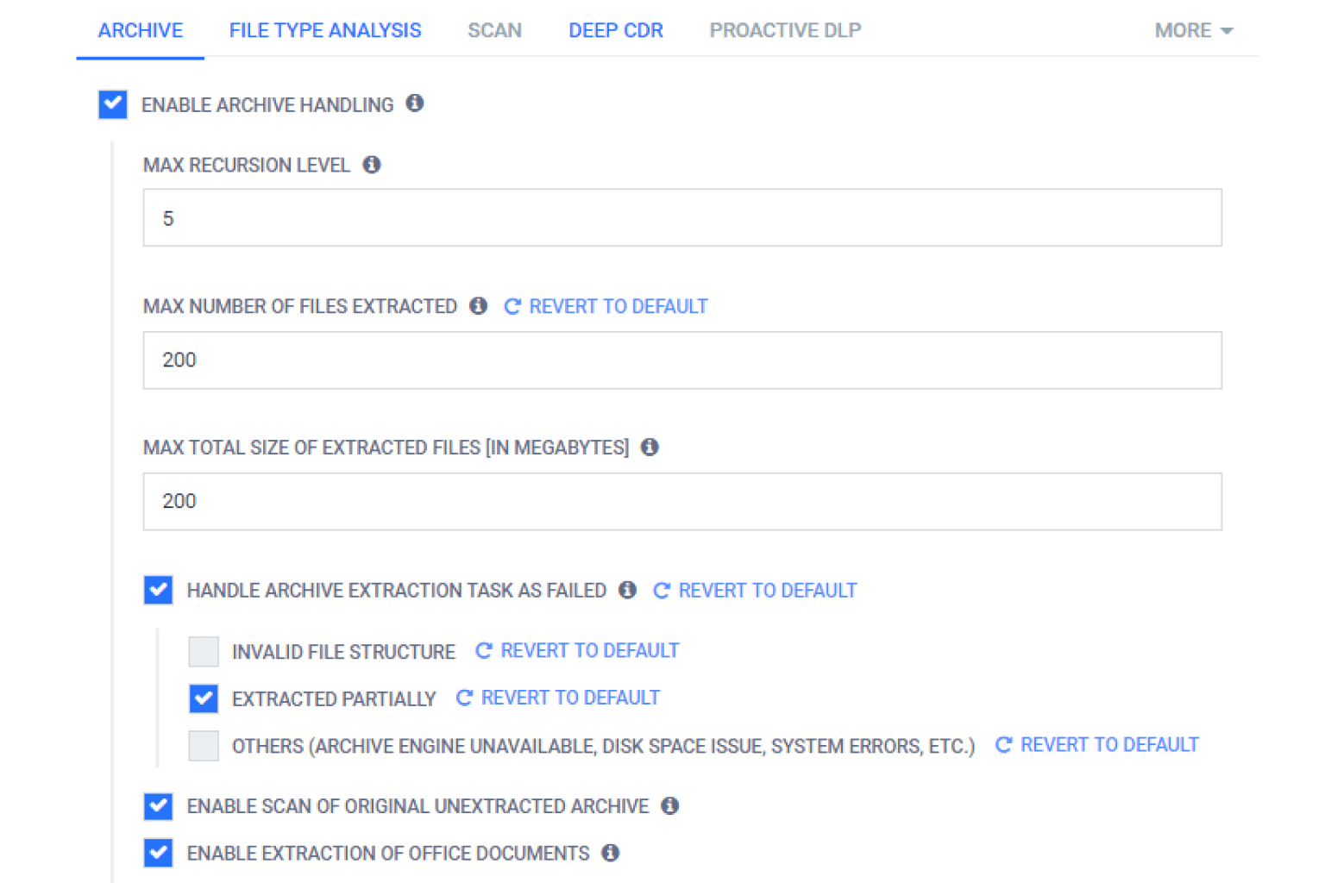Image resolution: width=1325 pixels, height=883 pixels.
Task: Focus the Max Total Size of Extracted Files field
Action: point(681,501)
